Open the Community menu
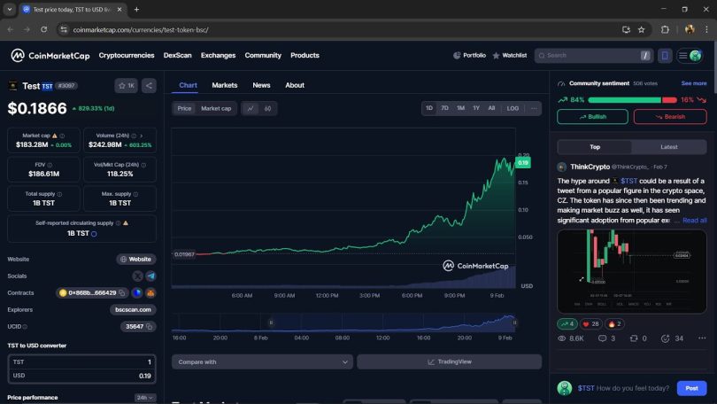 click(x=263, y=55)
